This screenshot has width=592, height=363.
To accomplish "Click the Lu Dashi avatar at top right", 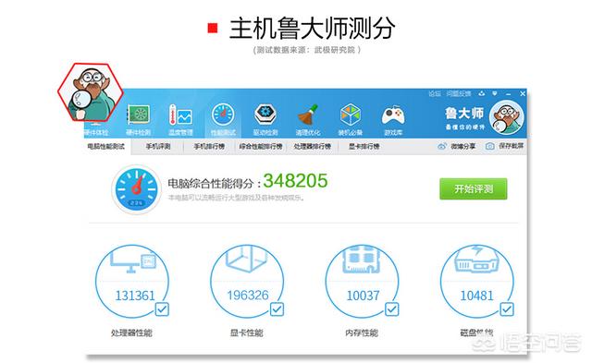I will (506, 117).
